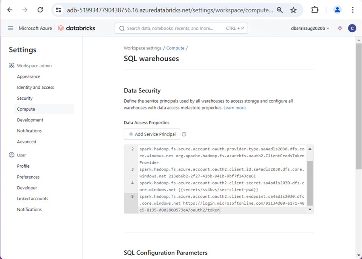Bookmark this page with the star icon
The height and width of the screenshot is (259, 362).
pyautogui.click(x=294, y=10)
